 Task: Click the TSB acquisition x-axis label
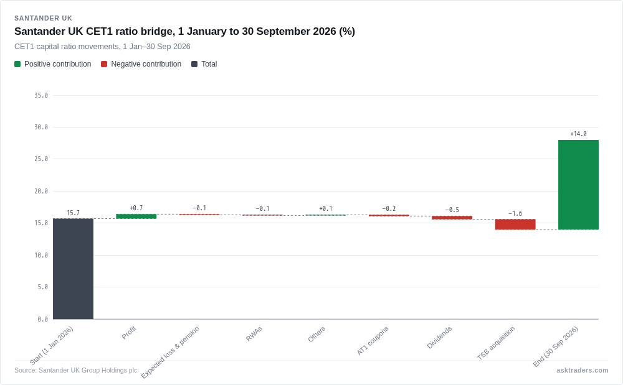click(x=496, y=343)
